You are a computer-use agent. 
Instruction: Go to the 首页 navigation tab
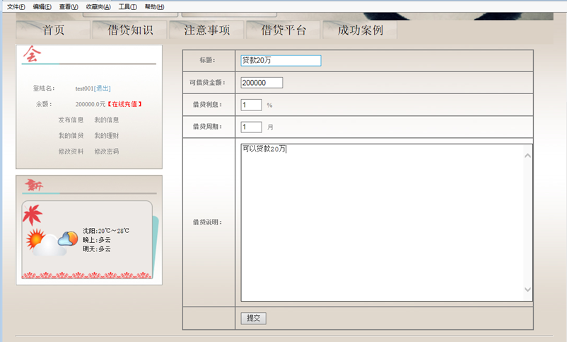(53, 30)
